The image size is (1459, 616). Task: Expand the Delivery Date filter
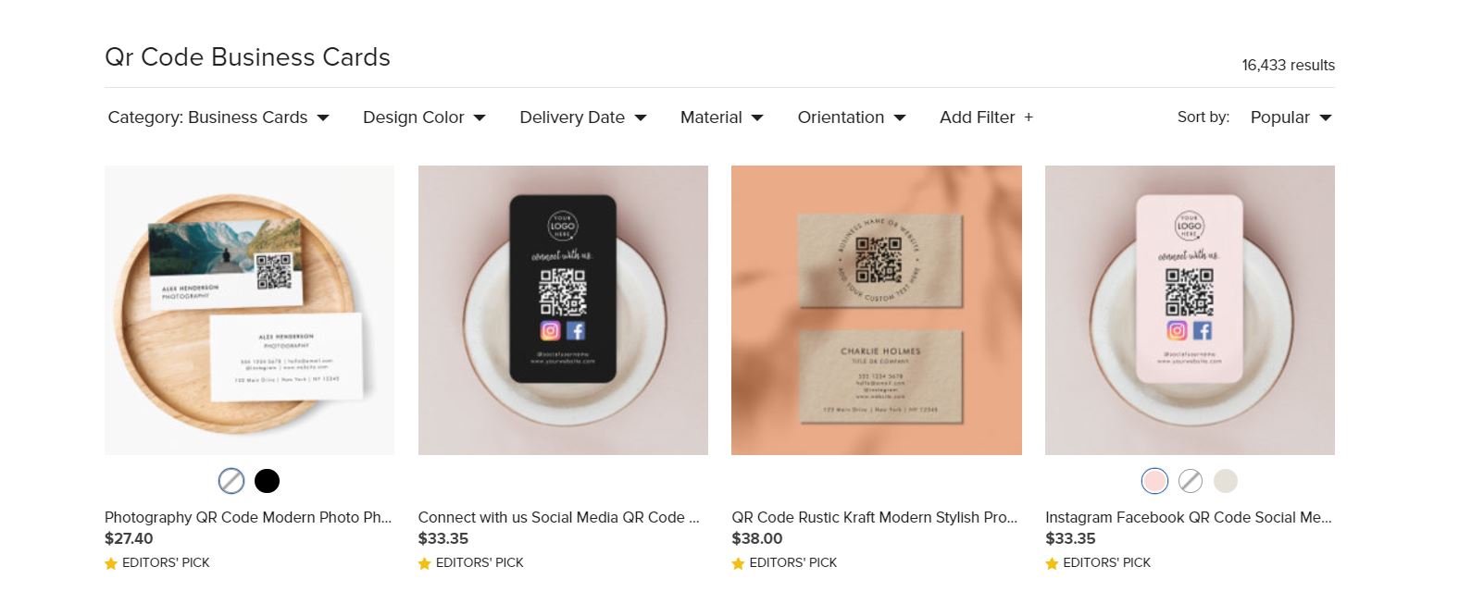[581, 117]
